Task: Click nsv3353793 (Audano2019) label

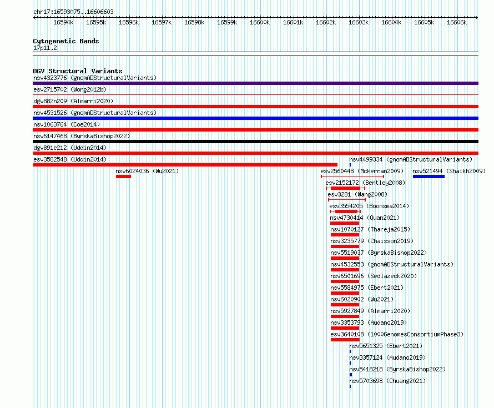Action: pos(369,323)
